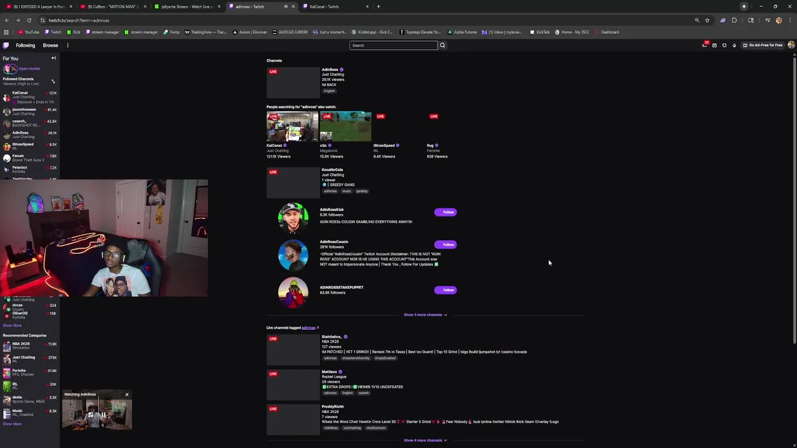
Task: Expand Show 5 more channels
Action: [x=425, y=315]
